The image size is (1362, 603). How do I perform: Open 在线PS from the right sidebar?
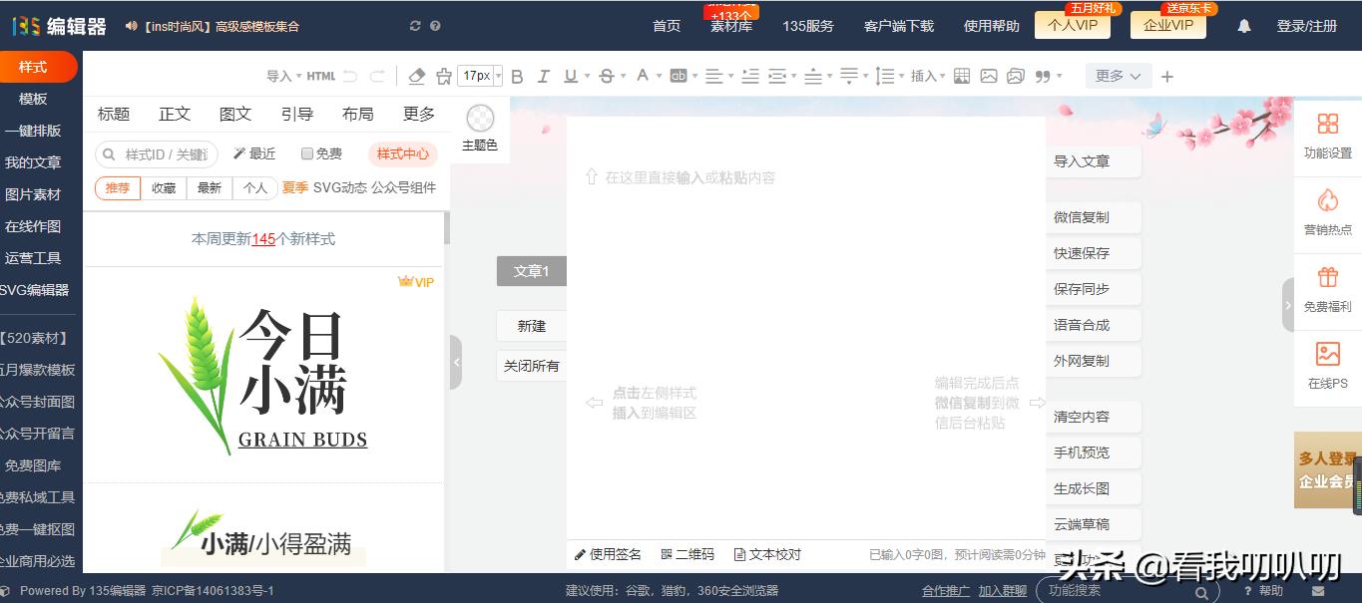[1327, 364]
